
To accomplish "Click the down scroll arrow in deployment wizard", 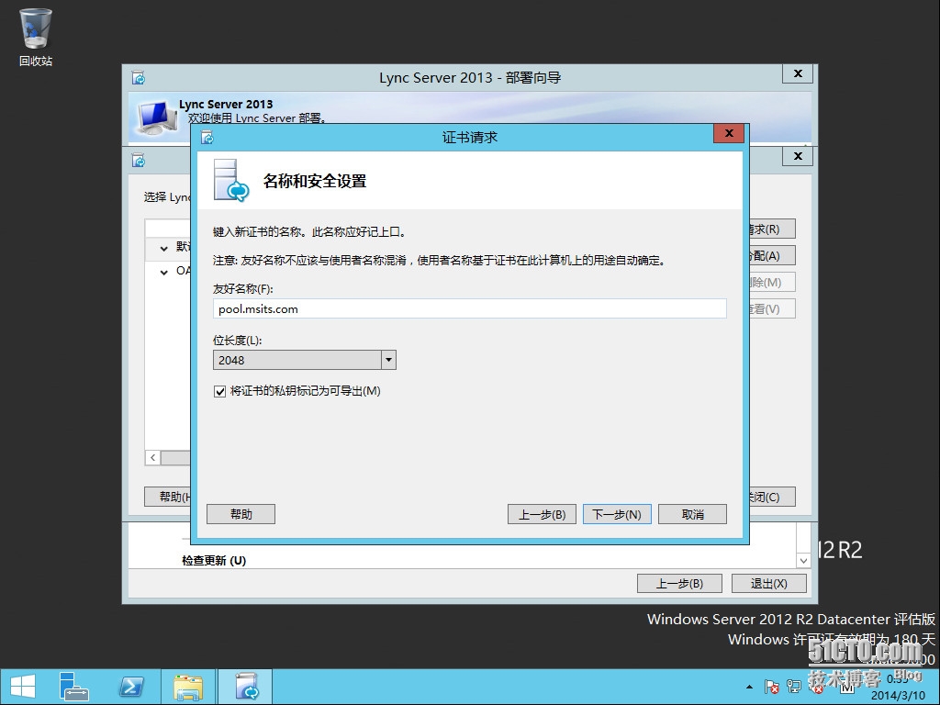I will click(803, 561).
